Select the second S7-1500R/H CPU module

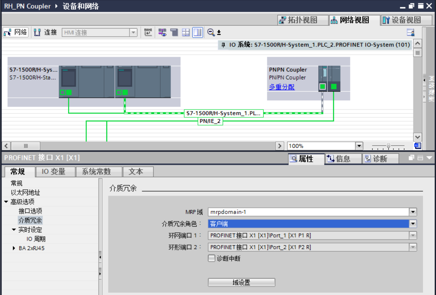click(x=143, y=81)
